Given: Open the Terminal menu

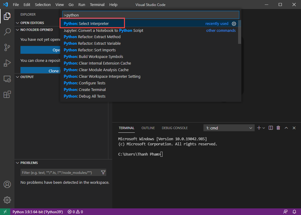Looking at the screenshot, I should pyautogui.click(x=97, y=5).
